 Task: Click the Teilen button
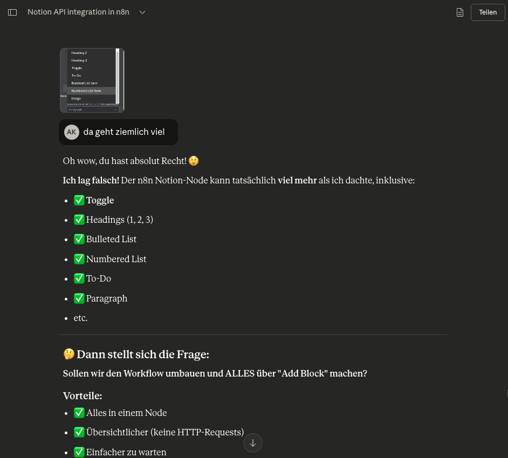[x=488, y=12]
